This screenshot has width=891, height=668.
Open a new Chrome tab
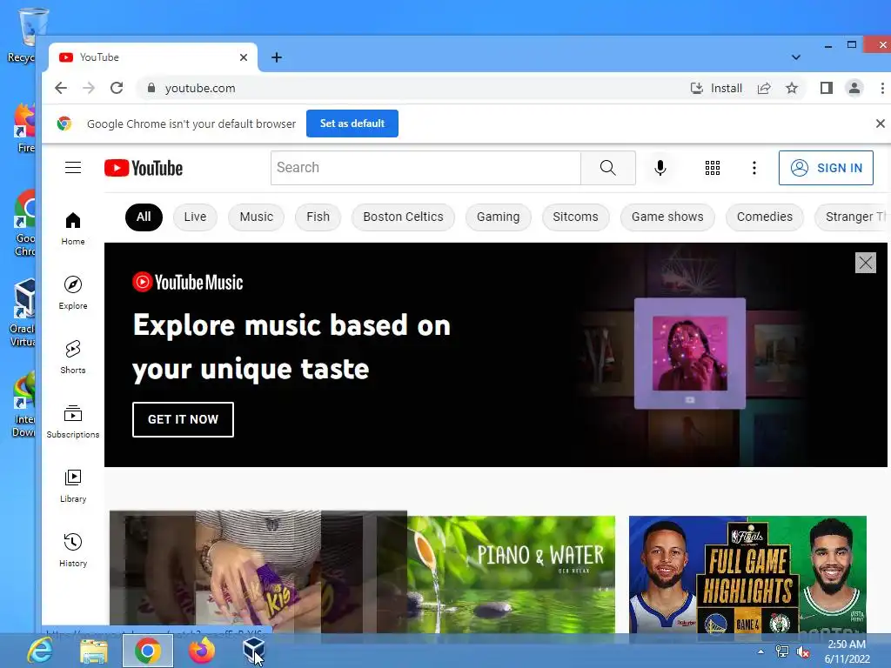pyautogui.click(x=276, y=57)
